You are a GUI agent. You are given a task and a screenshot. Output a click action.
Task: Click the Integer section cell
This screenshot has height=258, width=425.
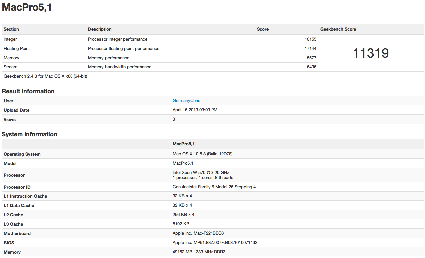pos(10,39)
